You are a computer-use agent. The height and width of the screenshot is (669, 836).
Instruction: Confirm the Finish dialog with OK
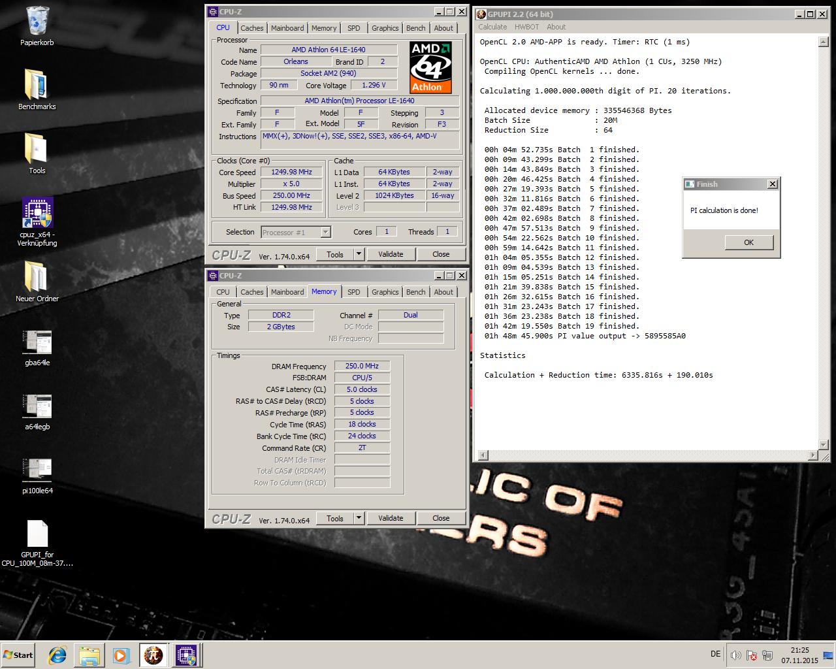(x=748, y=242)
